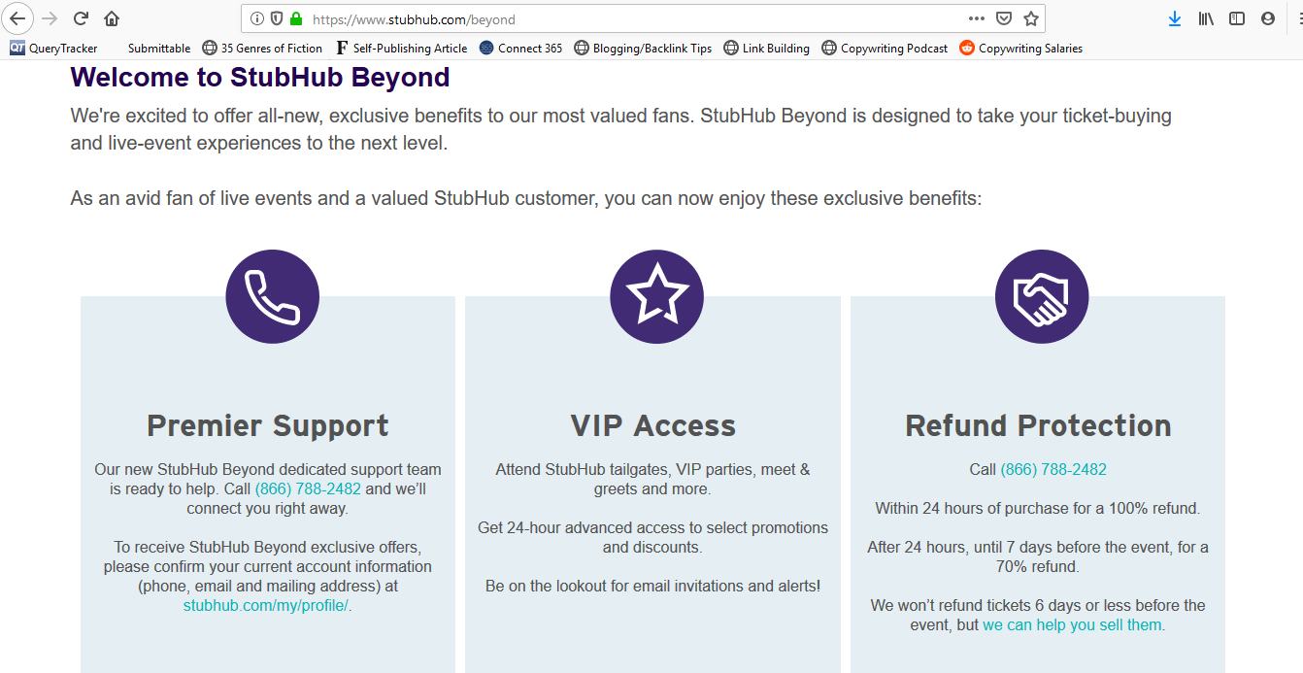
Task: Open the downloads panel
Action: coord(1175,18)
